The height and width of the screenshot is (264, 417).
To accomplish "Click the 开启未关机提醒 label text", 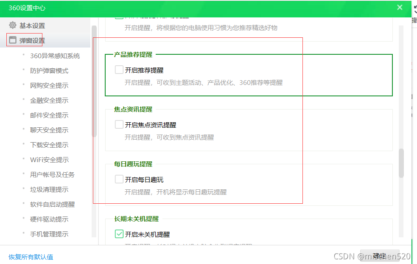I will click(147, 234).
